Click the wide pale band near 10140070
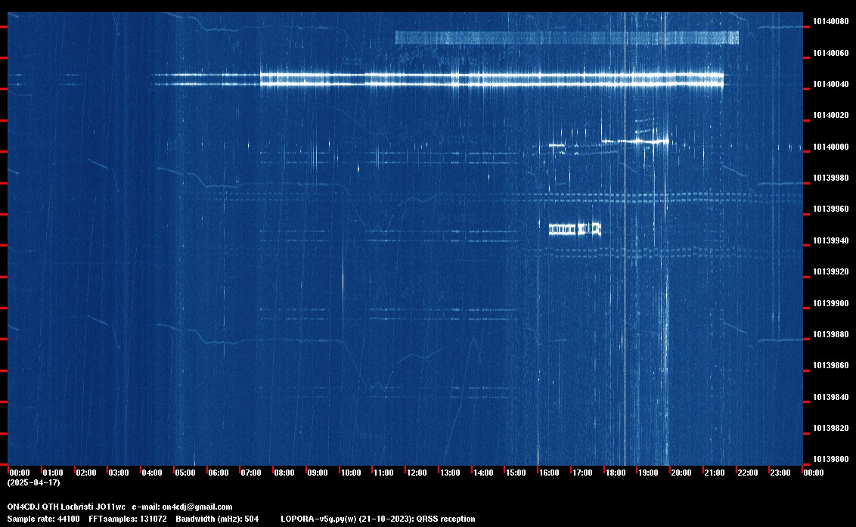 [x=566, y=38]
